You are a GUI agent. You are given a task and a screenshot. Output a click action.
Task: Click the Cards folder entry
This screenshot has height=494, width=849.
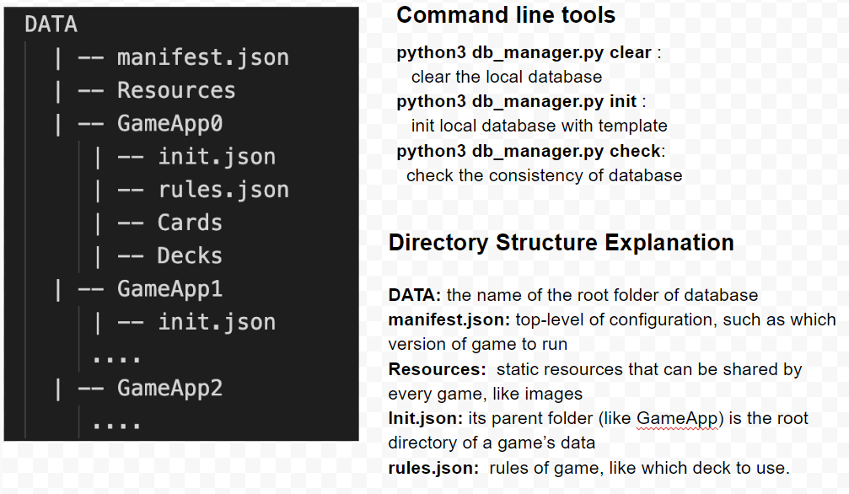190,223
